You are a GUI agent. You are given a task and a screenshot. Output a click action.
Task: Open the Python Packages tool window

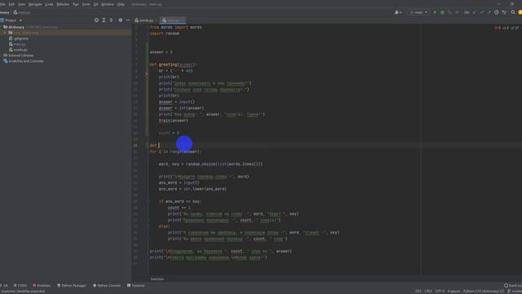point(72,285)
